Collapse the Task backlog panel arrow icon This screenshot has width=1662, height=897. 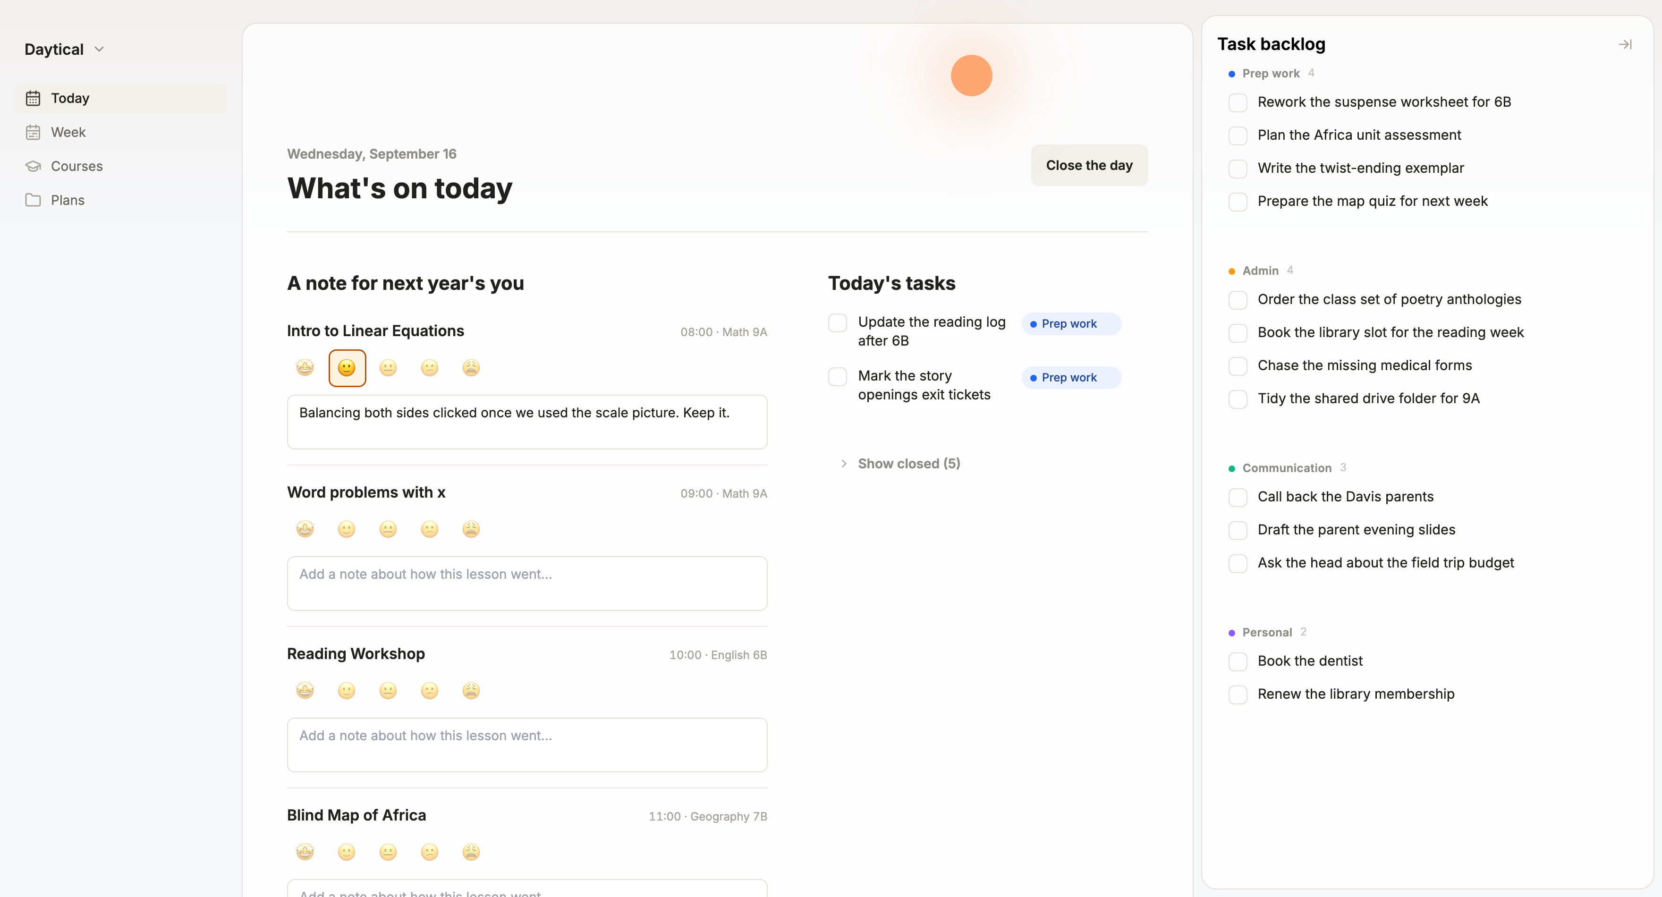click(x=1625, y=44)
